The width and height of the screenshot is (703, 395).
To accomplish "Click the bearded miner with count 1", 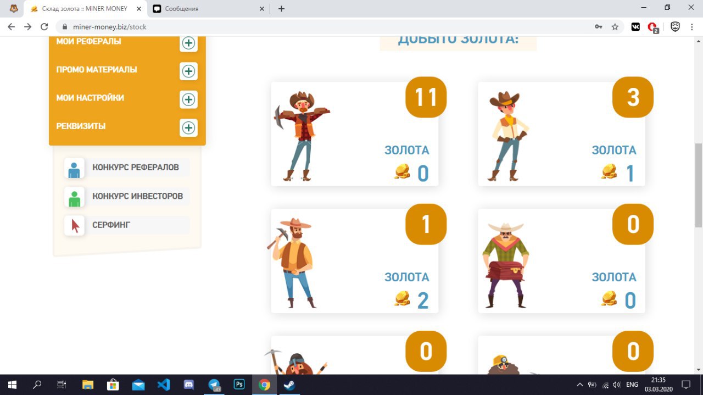I will (x=292, y=263).
